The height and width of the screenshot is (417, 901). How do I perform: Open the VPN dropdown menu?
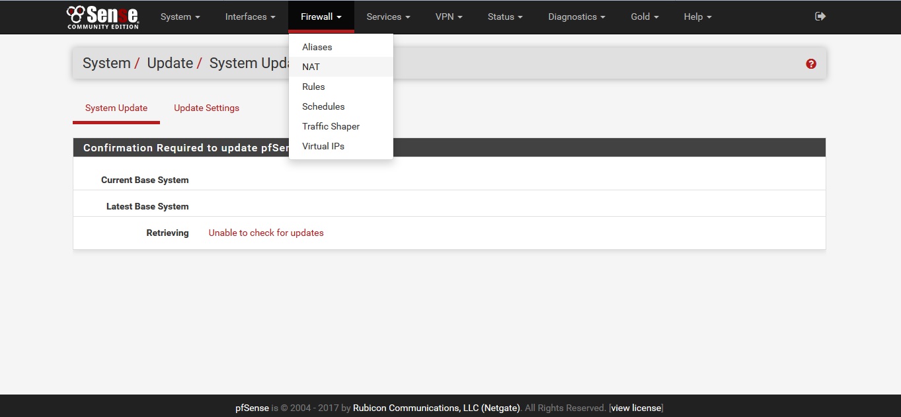pyautogui.click(x=449, y=17)
